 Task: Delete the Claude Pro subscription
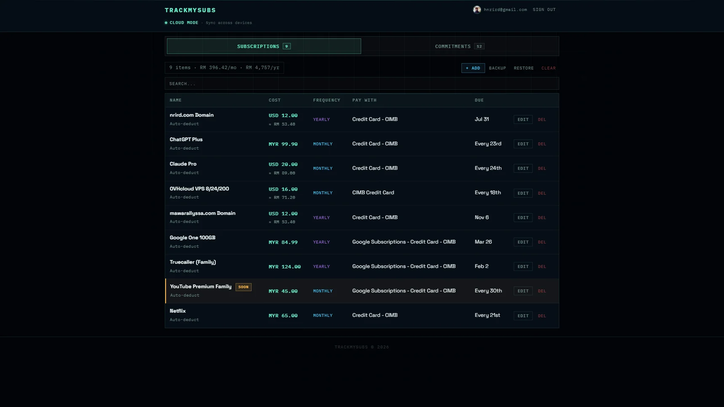[542, 169]
